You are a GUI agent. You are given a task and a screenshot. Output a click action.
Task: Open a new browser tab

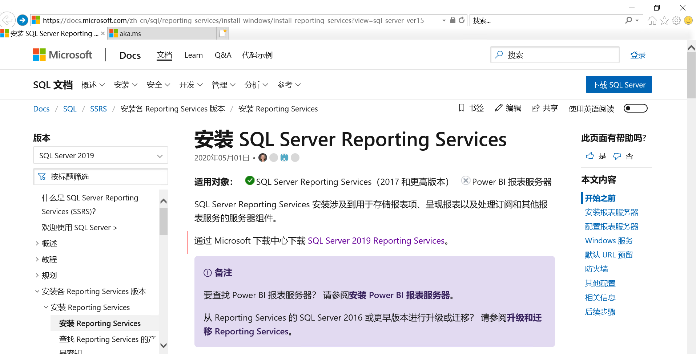[x=223, y=33]
